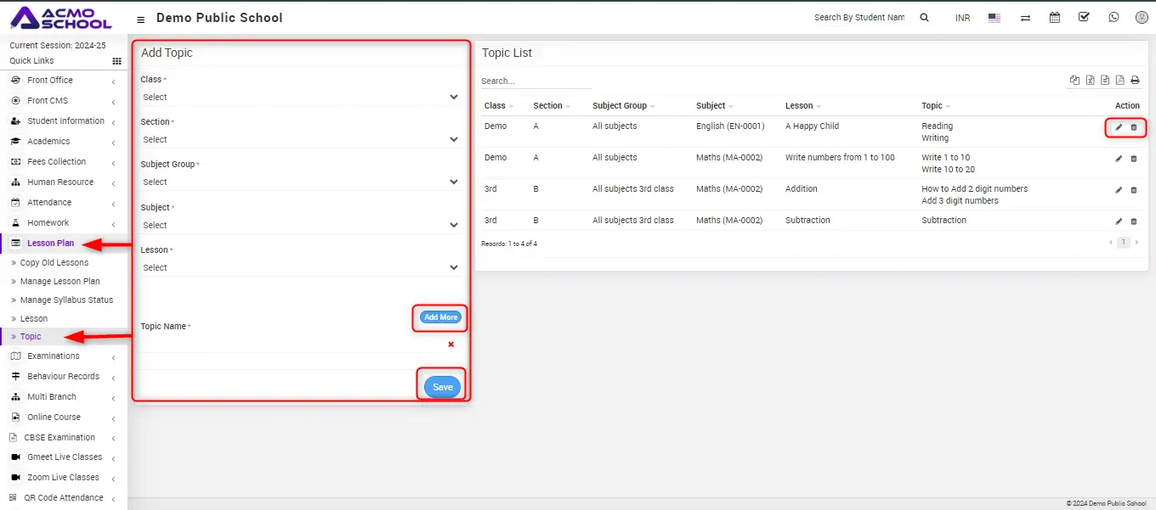
Task: Click the search magnifier icon
Action: [925, 17]
